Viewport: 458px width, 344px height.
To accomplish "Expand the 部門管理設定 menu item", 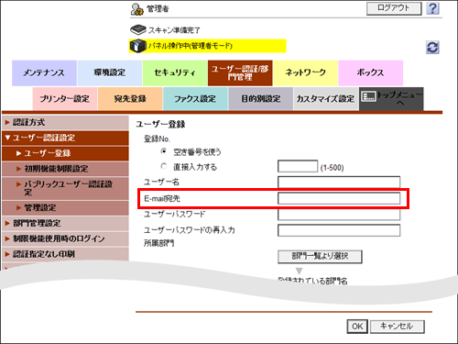I will [x=65, y=224].
